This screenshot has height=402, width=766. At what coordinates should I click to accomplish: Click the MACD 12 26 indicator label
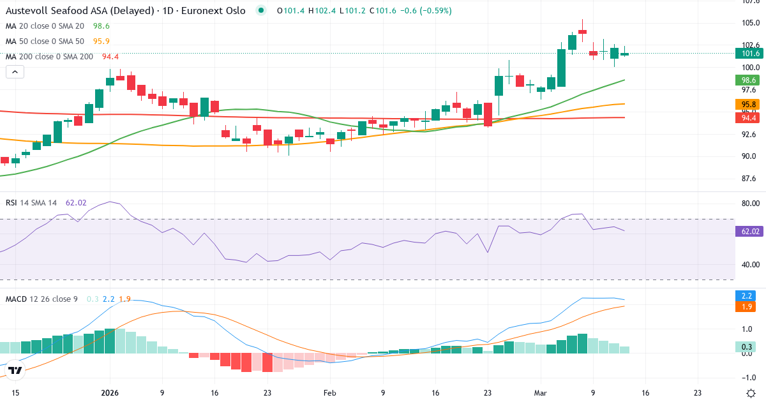tap(42, 299)
